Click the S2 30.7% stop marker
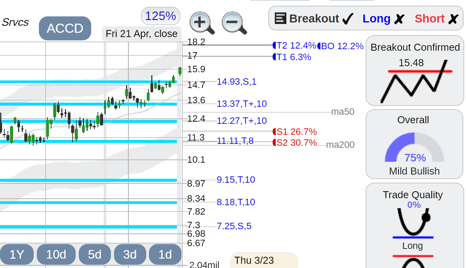 (295, 143)
